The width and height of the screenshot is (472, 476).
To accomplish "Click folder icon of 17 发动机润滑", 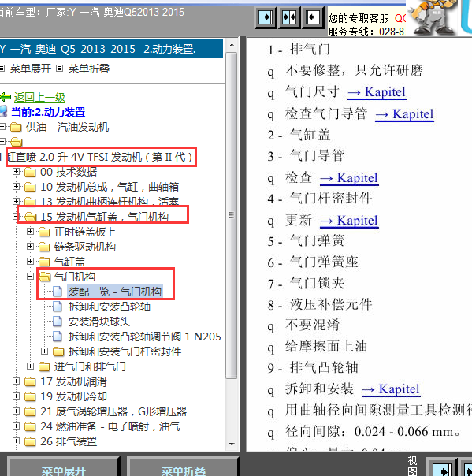I will click(30, 381).
